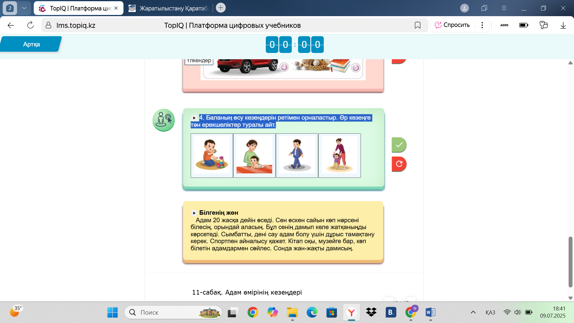Viewport: 574px width, 323px height.
Task: Play audio for task 4 instruction
Action: click(194, 118)
